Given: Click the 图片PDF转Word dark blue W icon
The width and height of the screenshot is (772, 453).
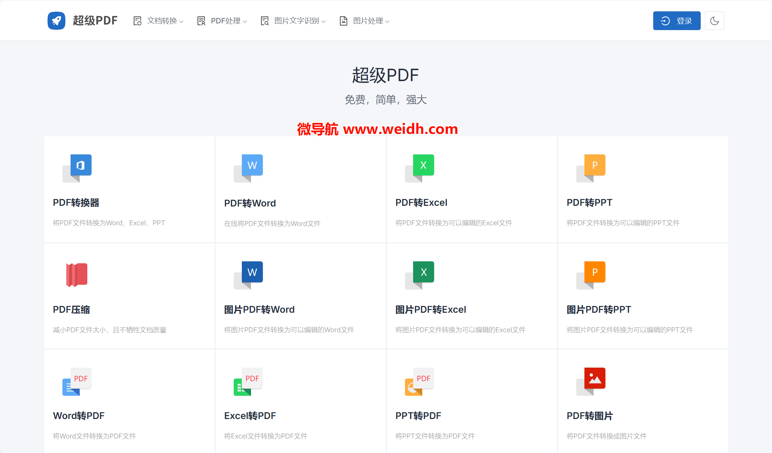Looking at the screenshot, I should (x=248, y=275).
